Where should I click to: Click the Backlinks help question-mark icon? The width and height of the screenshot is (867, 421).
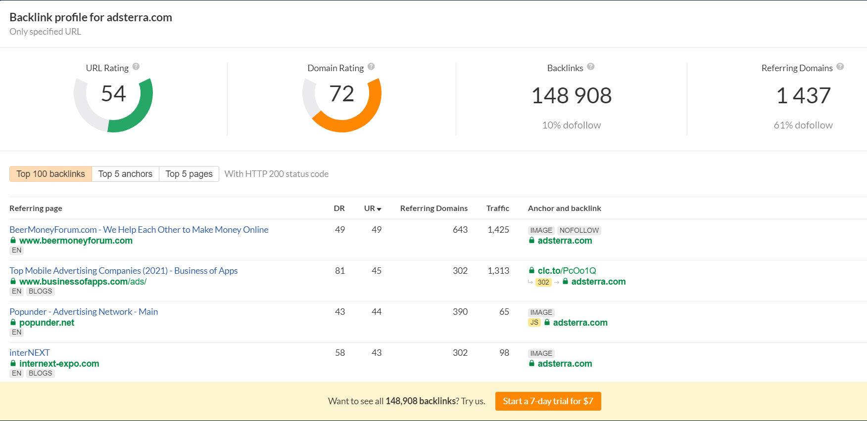click(x=591, y=67)
